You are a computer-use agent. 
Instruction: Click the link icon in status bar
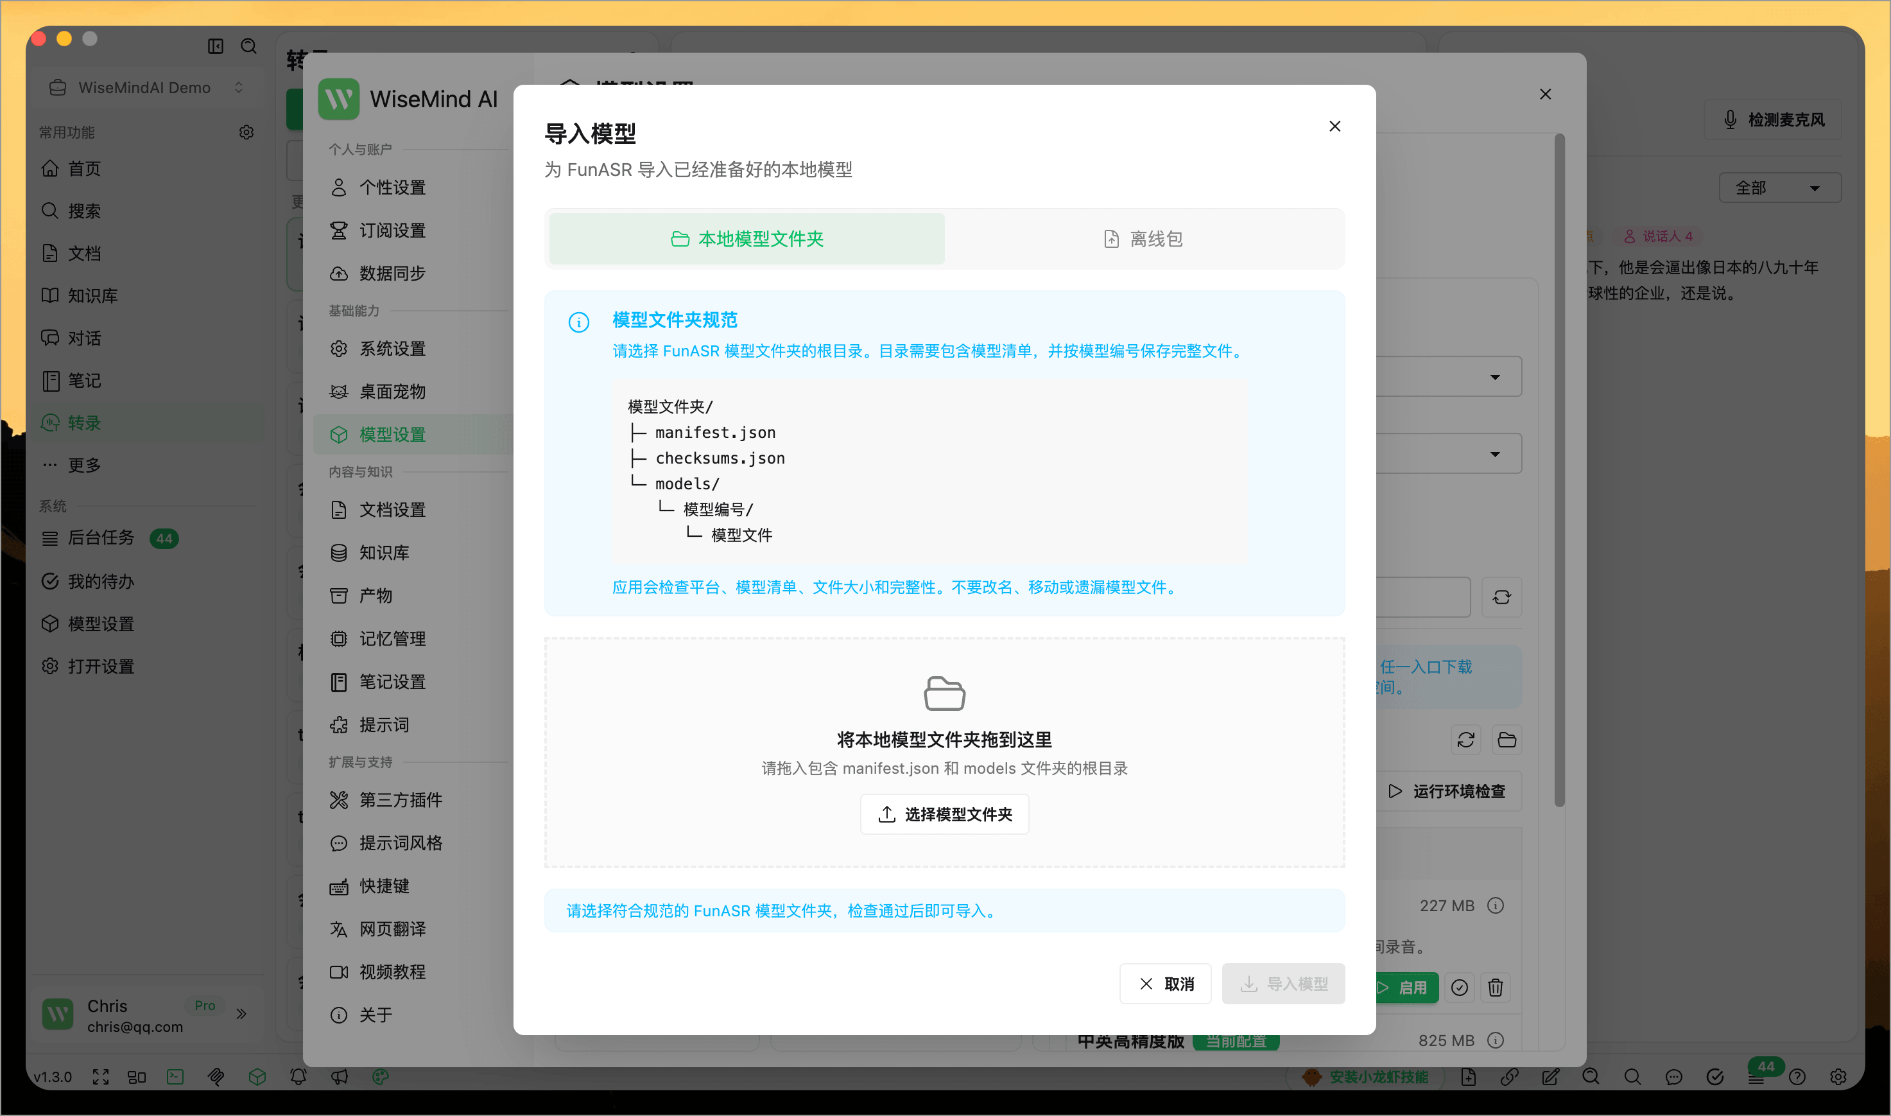[x=1509, y=1077]
